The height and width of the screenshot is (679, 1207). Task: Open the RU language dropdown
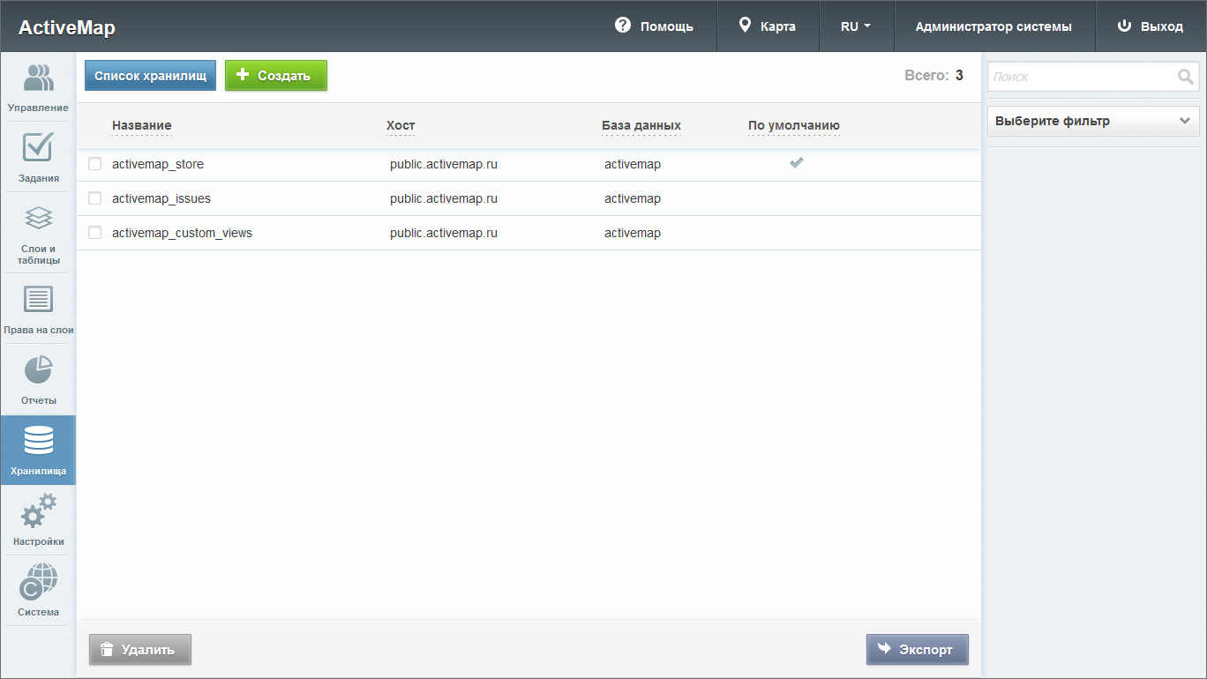click(855, 26)
